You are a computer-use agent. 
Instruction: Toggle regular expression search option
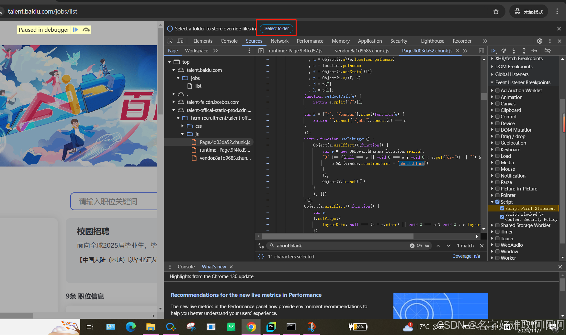[x=419, y=246]
